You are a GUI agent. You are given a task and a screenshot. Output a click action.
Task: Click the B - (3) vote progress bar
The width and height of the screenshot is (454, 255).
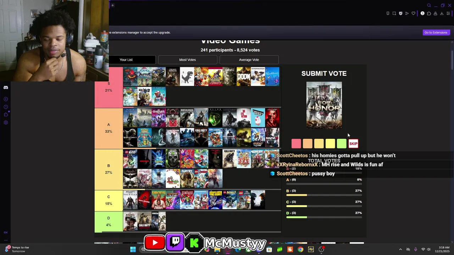coord(324,195)
